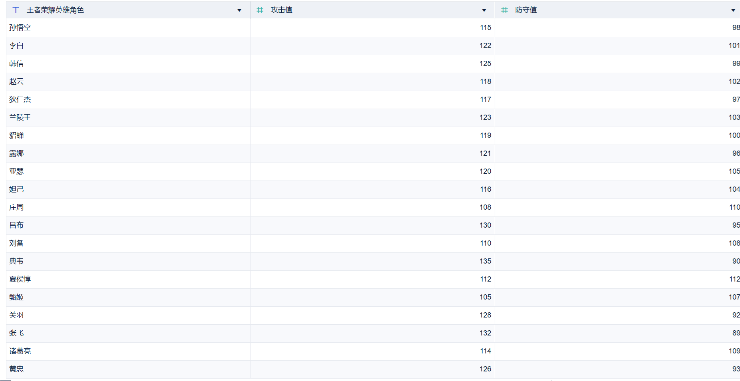
Task: Click the 黄忠 name cell
Action: pos(128,369)
